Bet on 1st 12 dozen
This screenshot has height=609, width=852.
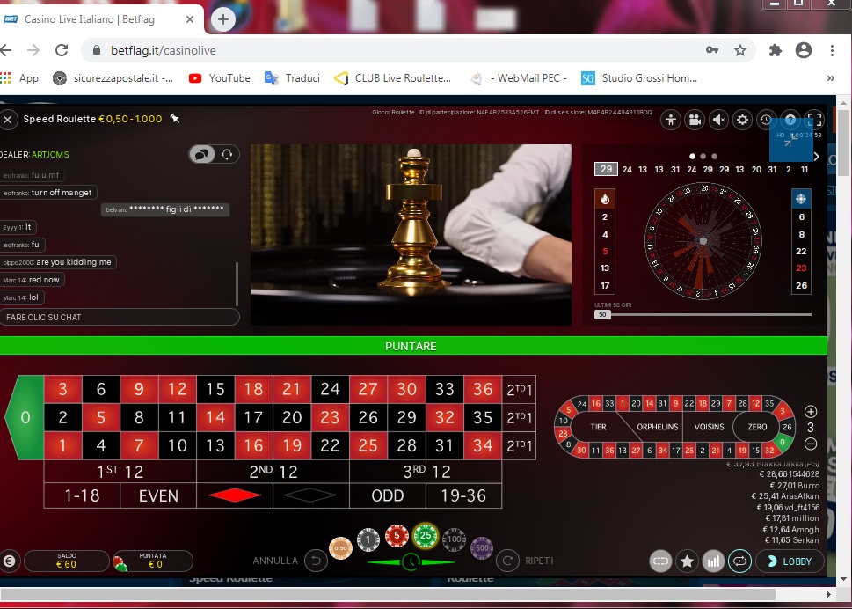point(120,472)
